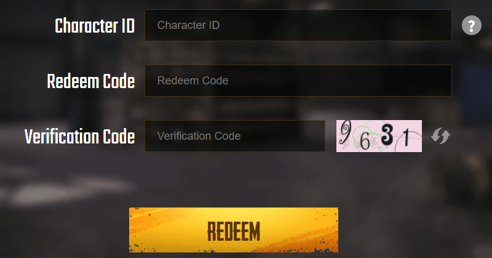The image size is (492, 258).
Task: Click the REDEEM button
Action: pyautogui.click(x=234, y=230)
